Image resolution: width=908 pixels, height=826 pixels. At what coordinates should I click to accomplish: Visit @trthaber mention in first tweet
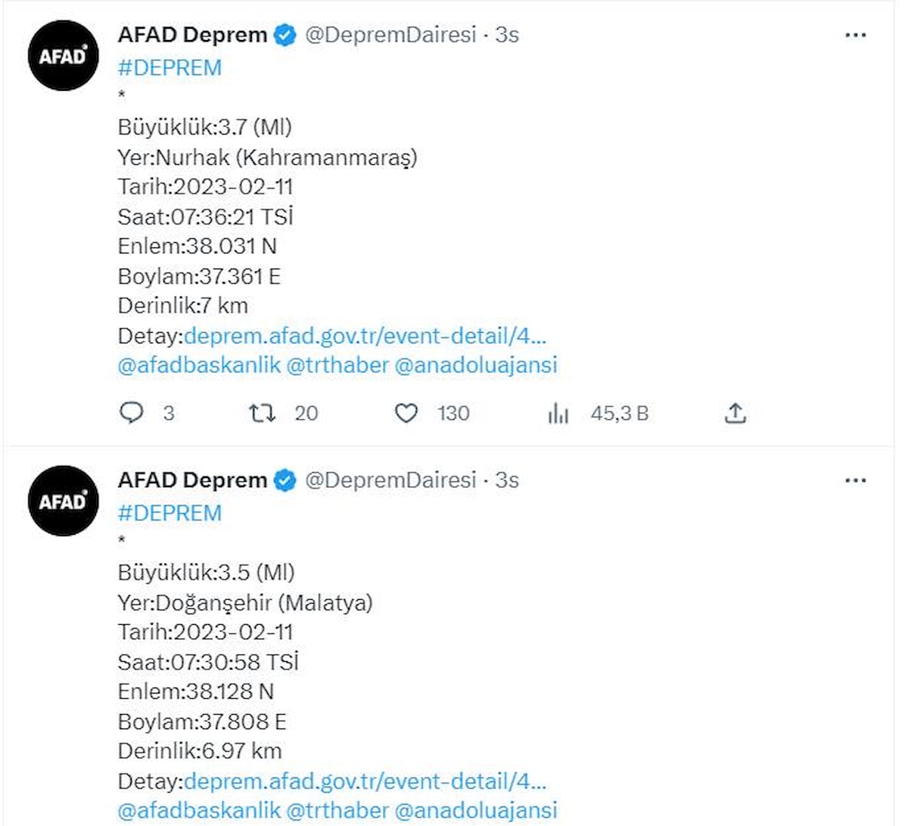[337, 365]
